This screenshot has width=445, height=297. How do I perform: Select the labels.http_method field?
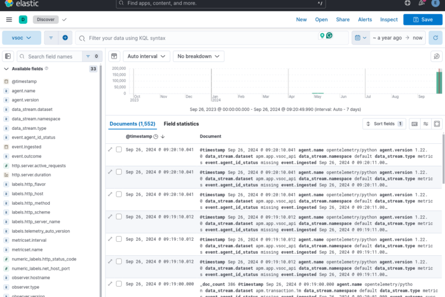coord(31,203)
